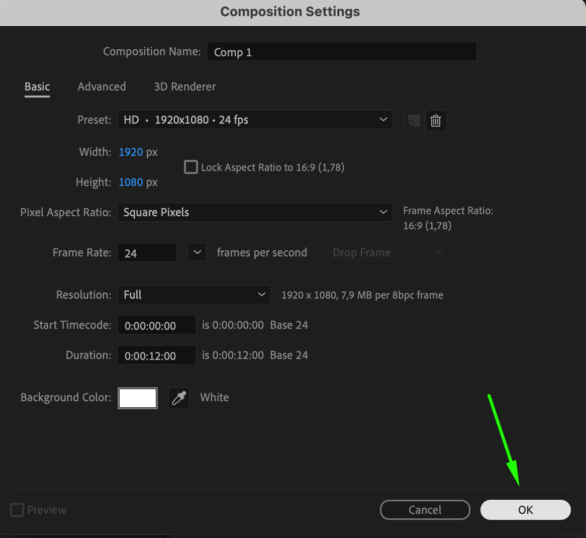Switch to the 3D Renderer tab
The image size is (586, 538).
184,86
